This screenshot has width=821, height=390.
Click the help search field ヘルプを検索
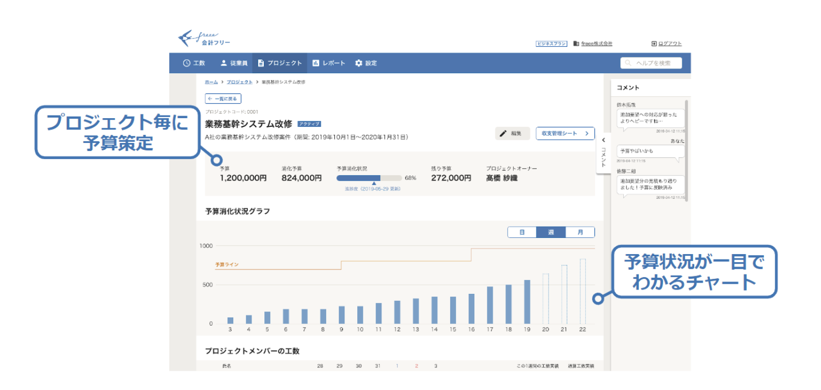coord(651,63)
